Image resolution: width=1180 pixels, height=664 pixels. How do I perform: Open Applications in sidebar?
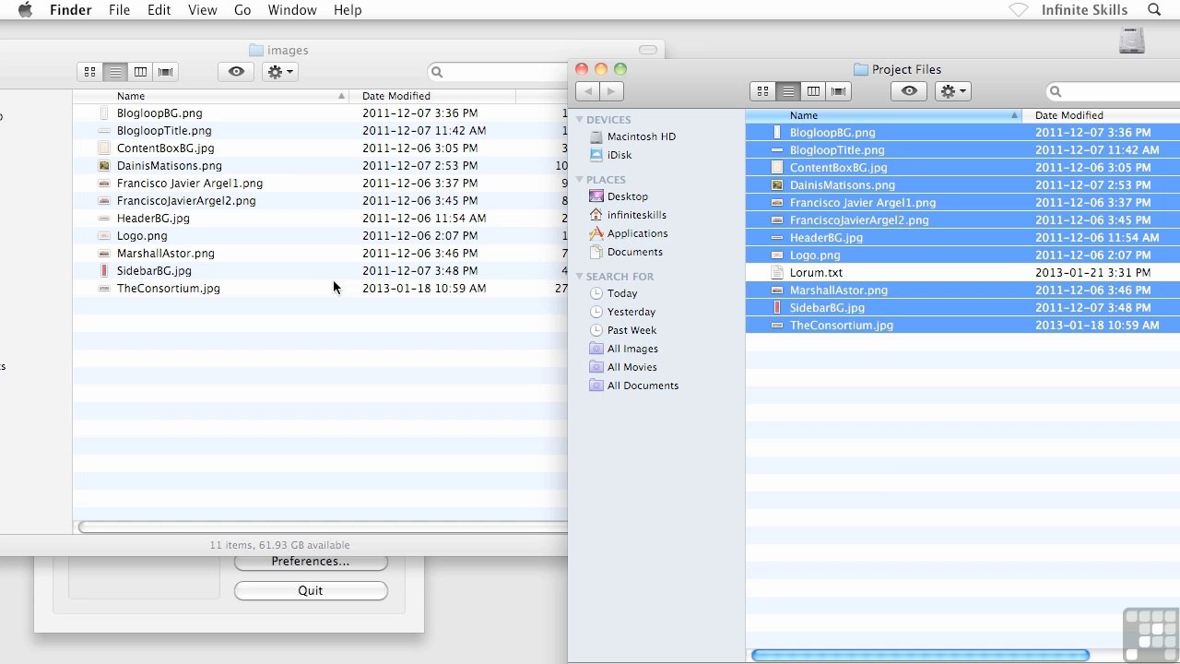pyautogui.click(x=629, y=233)
